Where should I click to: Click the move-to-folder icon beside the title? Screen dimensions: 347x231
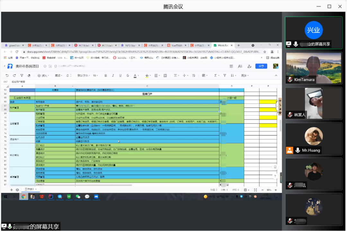click(x=50, y=66)
